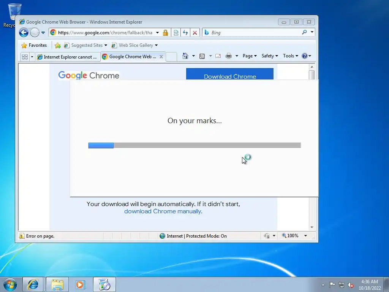The image size is (389, 292).
Task: Open the search provider dropdown
Action: (312, 32)
